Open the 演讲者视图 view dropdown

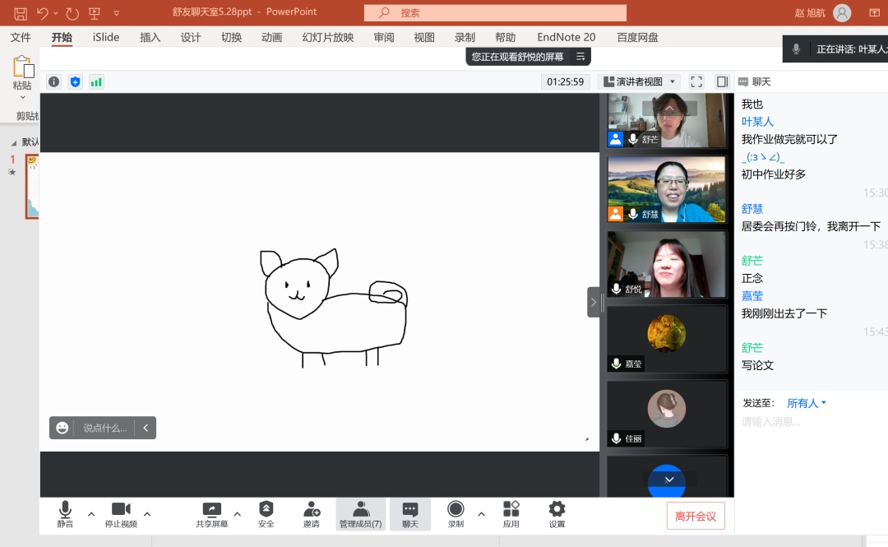tap(640, 81)
